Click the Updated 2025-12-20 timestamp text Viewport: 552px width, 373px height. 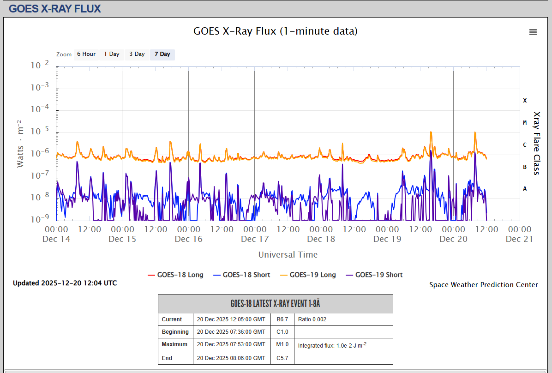click(65, 283)
